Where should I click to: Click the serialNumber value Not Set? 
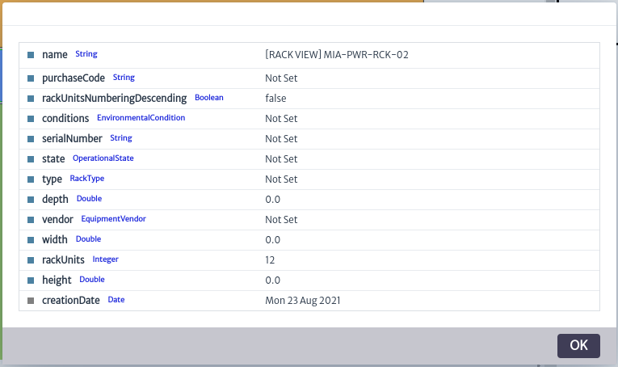click(281, 139)
